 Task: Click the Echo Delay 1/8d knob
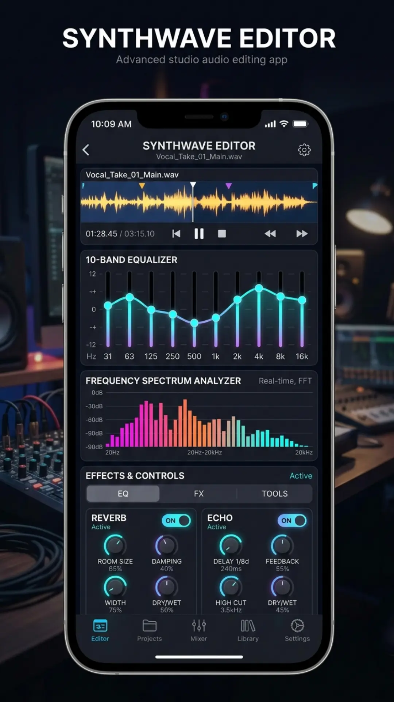pos(231,545)
